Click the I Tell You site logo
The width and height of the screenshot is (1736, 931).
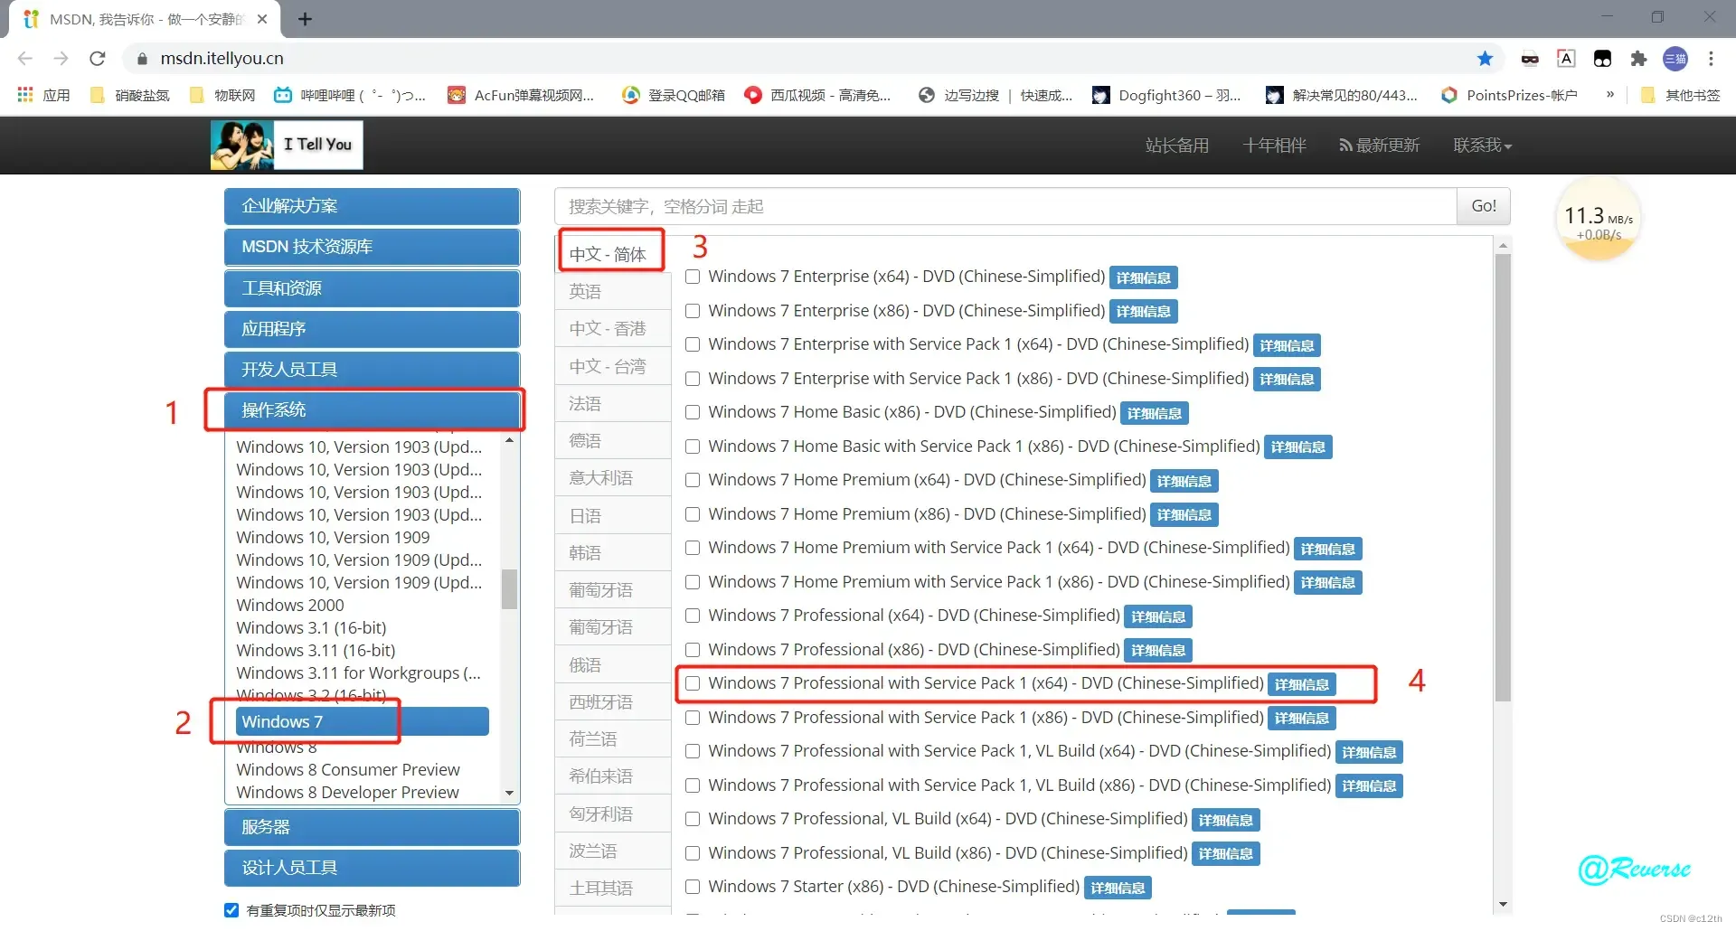click(x=287, y=145)
